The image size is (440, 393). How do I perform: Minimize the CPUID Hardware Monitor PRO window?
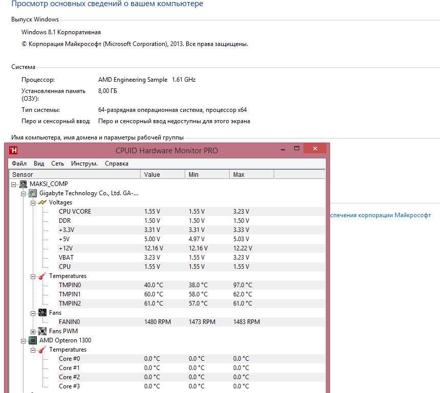[x=283, y=149]
